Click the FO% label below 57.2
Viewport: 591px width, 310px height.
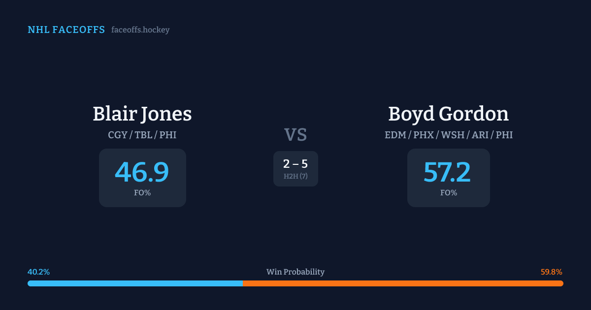click(449, 193)
